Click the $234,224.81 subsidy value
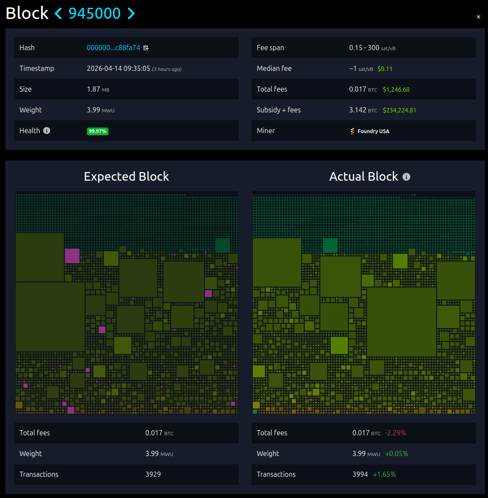The height and width of the screenshot is (498, 488). point(399,110)
